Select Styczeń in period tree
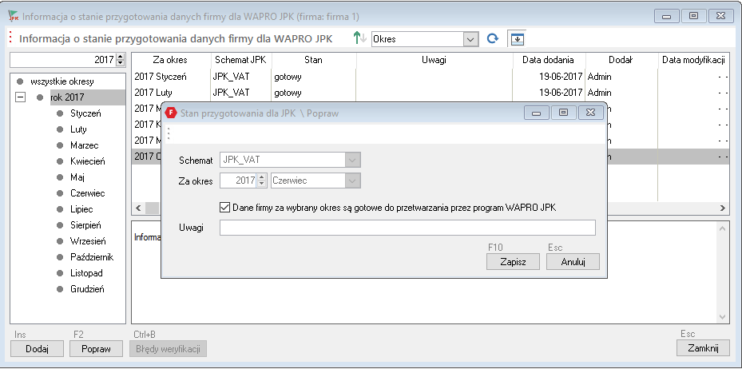 pos(85,113)
